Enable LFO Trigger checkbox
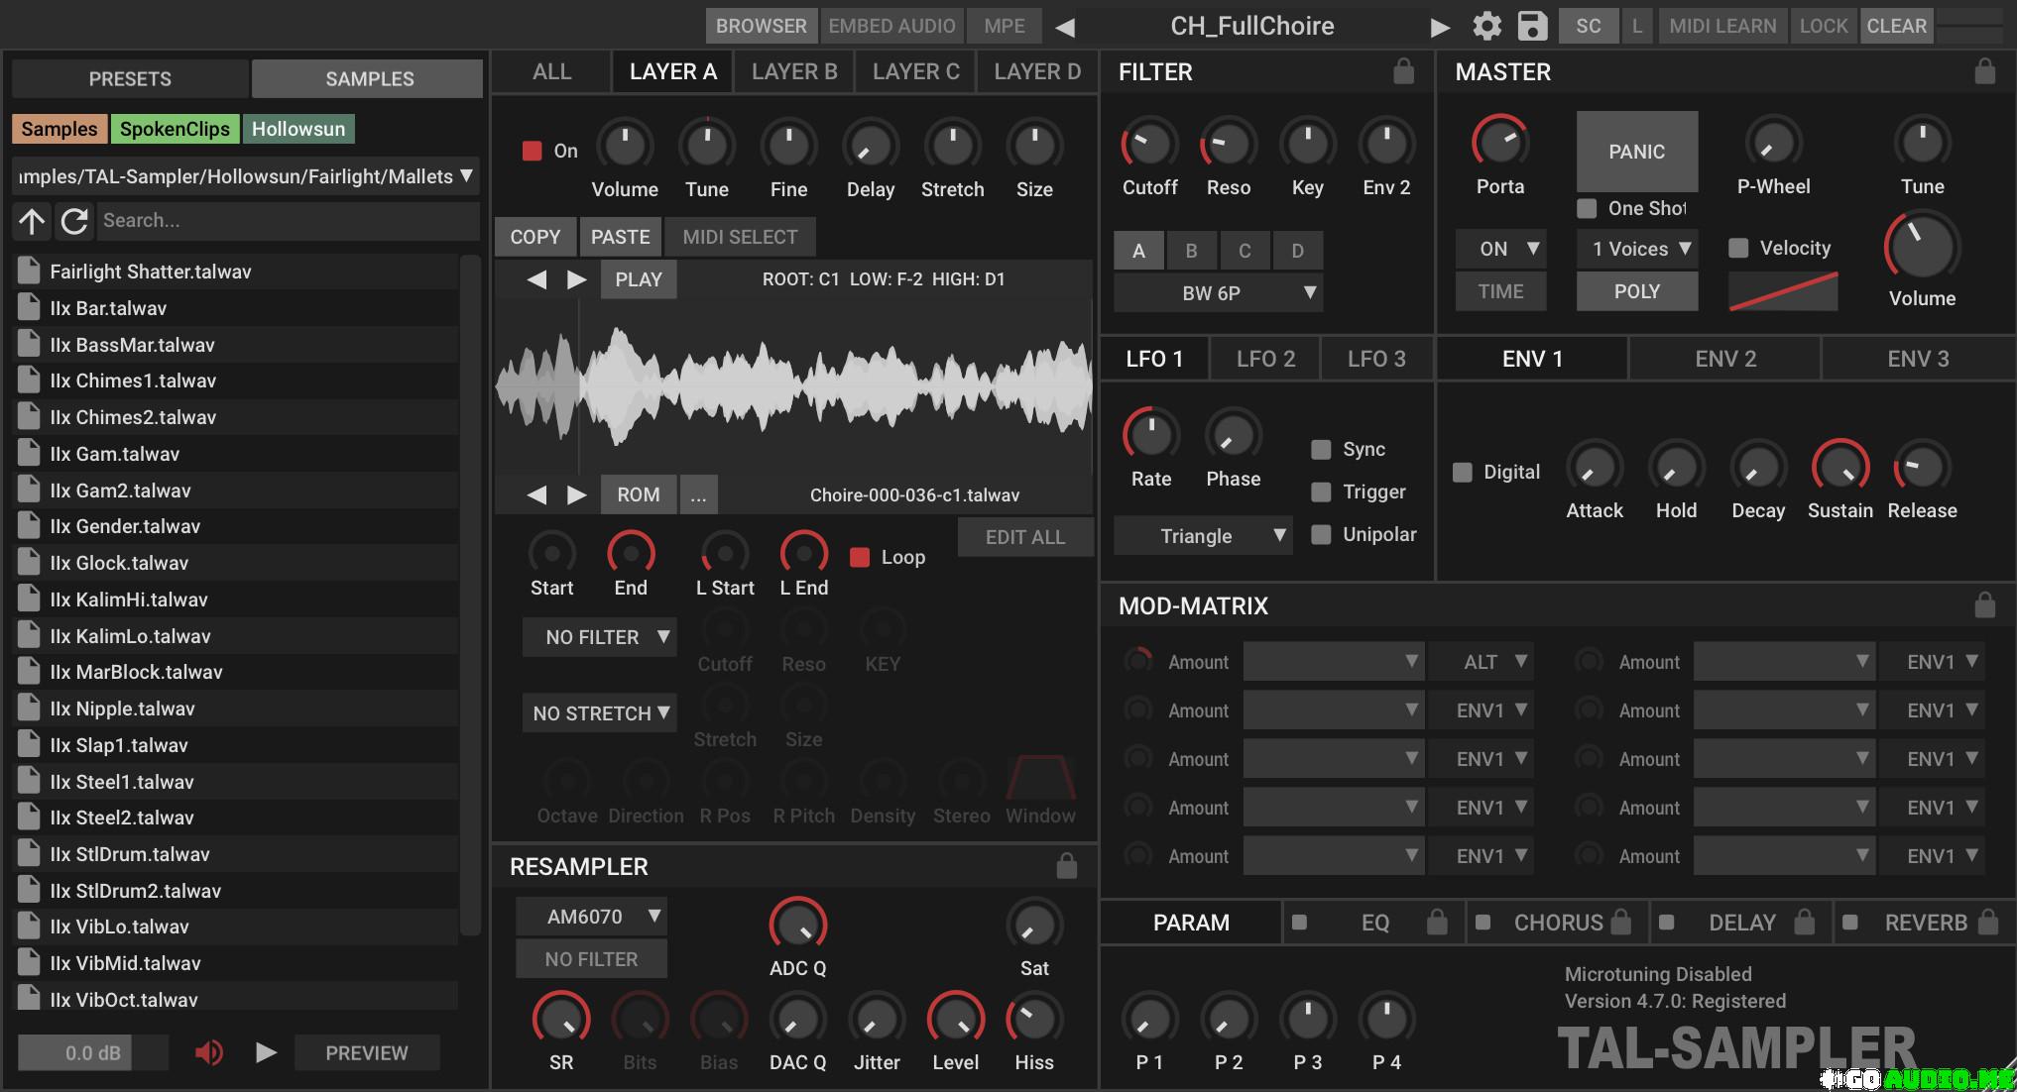 click(1321, 492)
